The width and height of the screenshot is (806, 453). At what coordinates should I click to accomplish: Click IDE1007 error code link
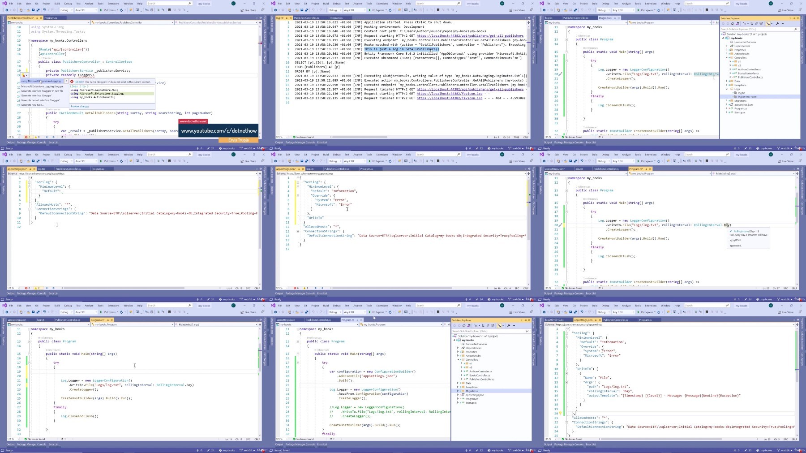(x=79, y=82)
